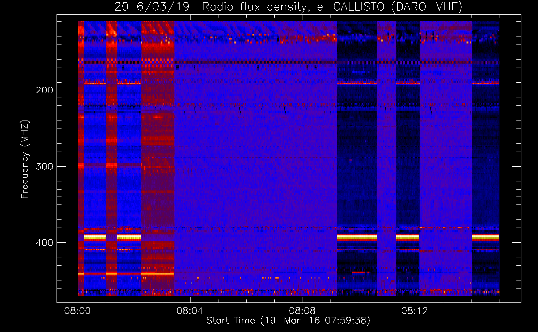
Task: Click the '08:12' time tick label
Action: 415,311
